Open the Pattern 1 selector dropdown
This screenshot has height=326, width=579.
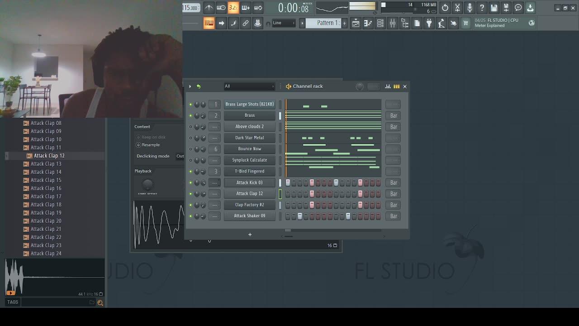coord(323,23)
